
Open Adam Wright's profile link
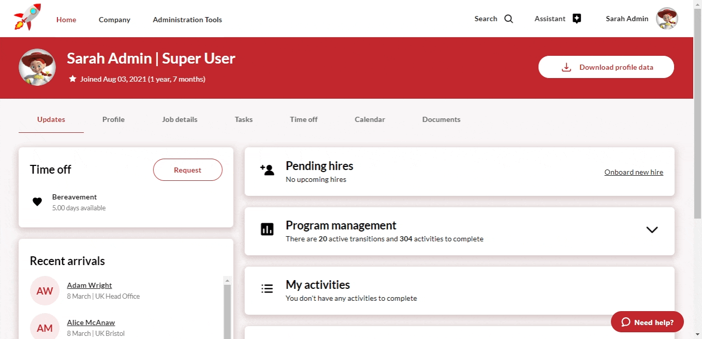point(89,285)
